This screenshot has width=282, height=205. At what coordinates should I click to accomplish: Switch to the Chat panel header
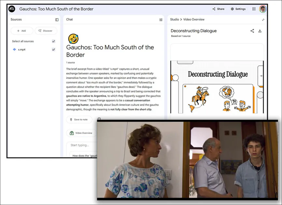(69, 20)
